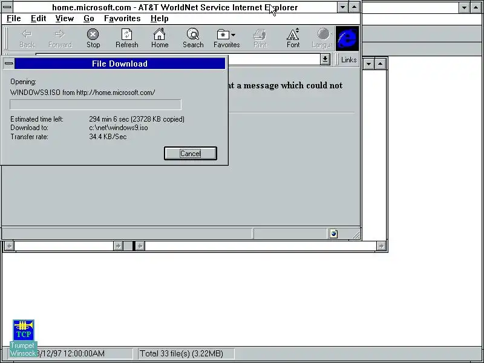The width and height of the screenshot is (484, 363).
Task: Go to the Home page
Action: 160,38
